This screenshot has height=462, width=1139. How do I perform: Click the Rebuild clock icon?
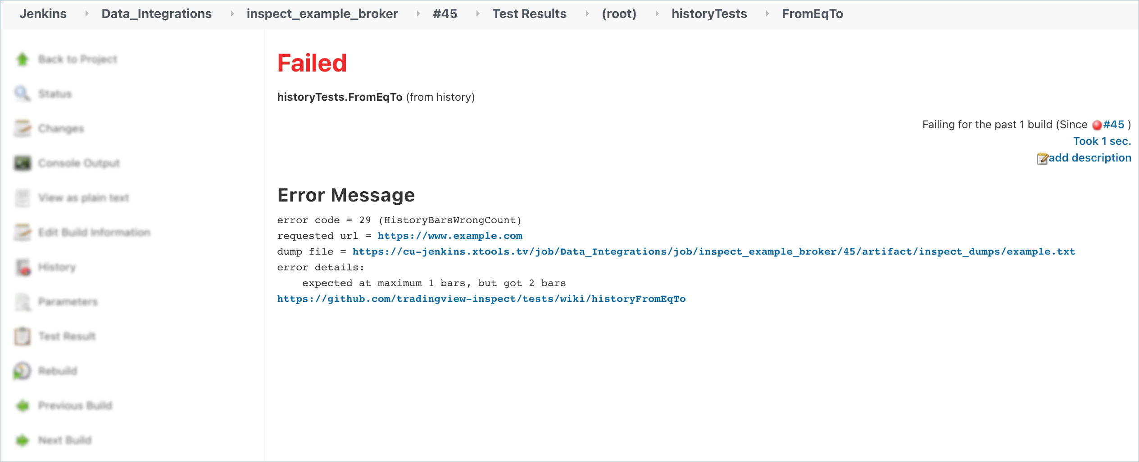(23, 371)
